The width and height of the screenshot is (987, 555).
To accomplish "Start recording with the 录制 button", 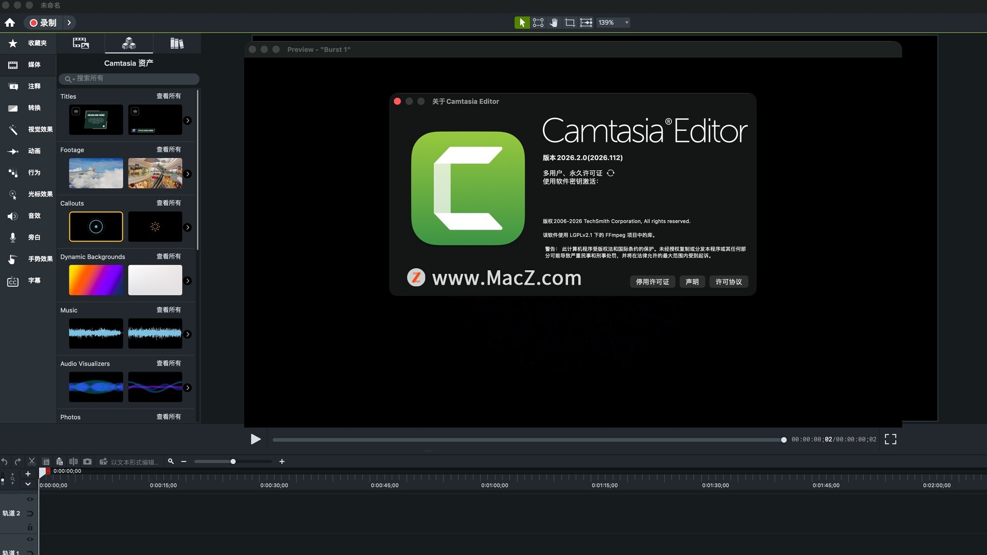I will [43, 23].
